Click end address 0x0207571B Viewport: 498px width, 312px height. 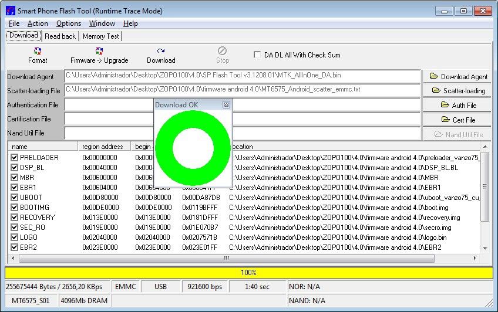200,237
